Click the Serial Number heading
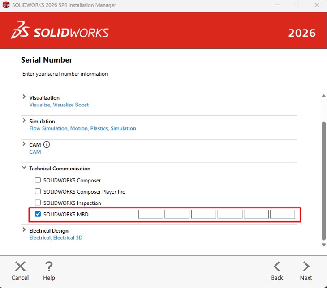327x288 pixels. point(47,60)
